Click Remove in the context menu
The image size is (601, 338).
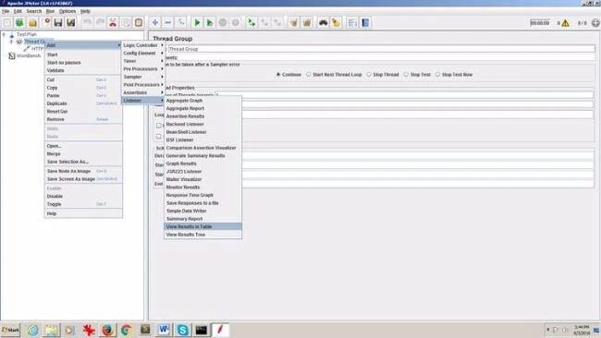(83, 119)
